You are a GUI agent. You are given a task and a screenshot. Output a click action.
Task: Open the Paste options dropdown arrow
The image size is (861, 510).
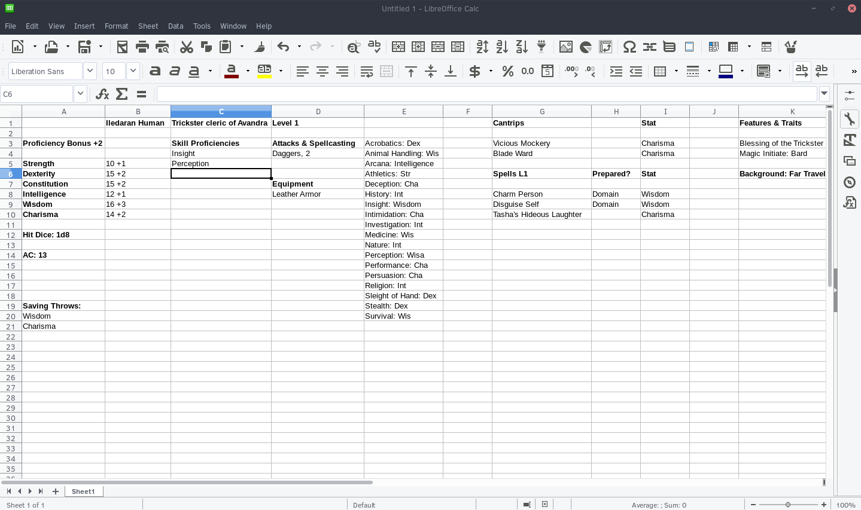tap(242, 47)
